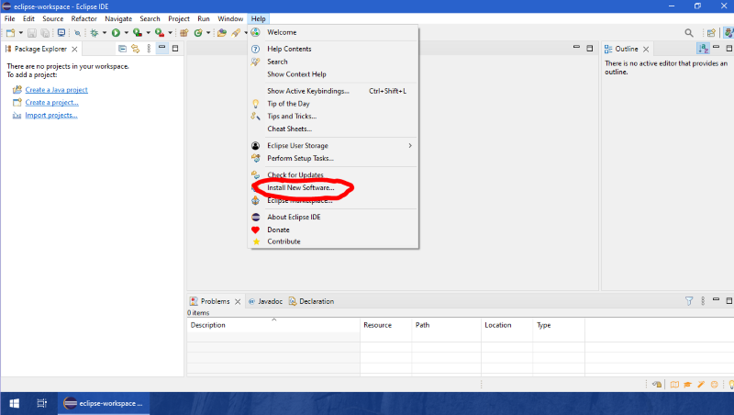The width and height of the screenshot is (734, 415).
Task: Open a Terminal from the toolbar
Action: tap(61, 33)
